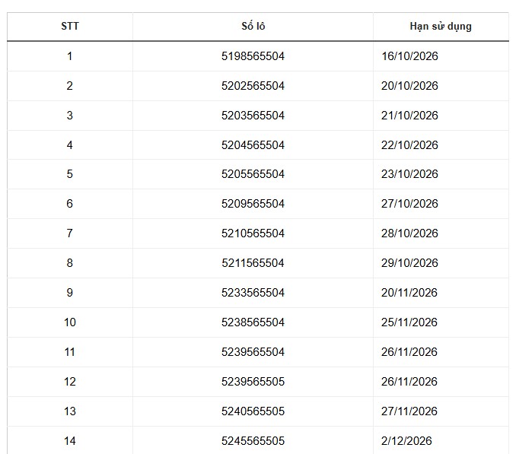Screen dimensions: 516x454
Task: Select lot number 5202565504
Action: click(253, 86)
